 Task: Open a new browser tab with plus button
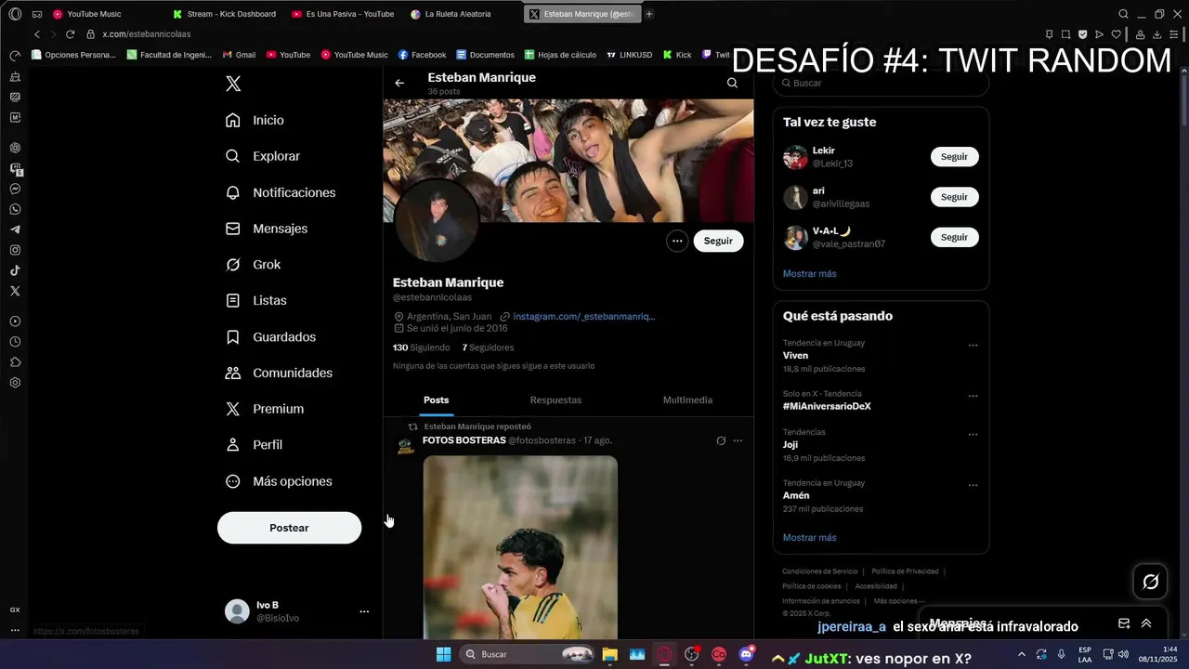pos(649,14)
